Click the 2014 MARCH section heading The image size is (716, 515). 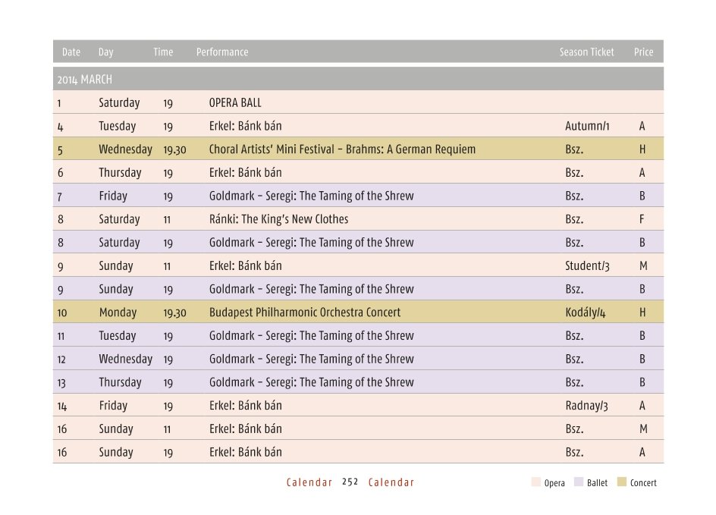(84, 80)
